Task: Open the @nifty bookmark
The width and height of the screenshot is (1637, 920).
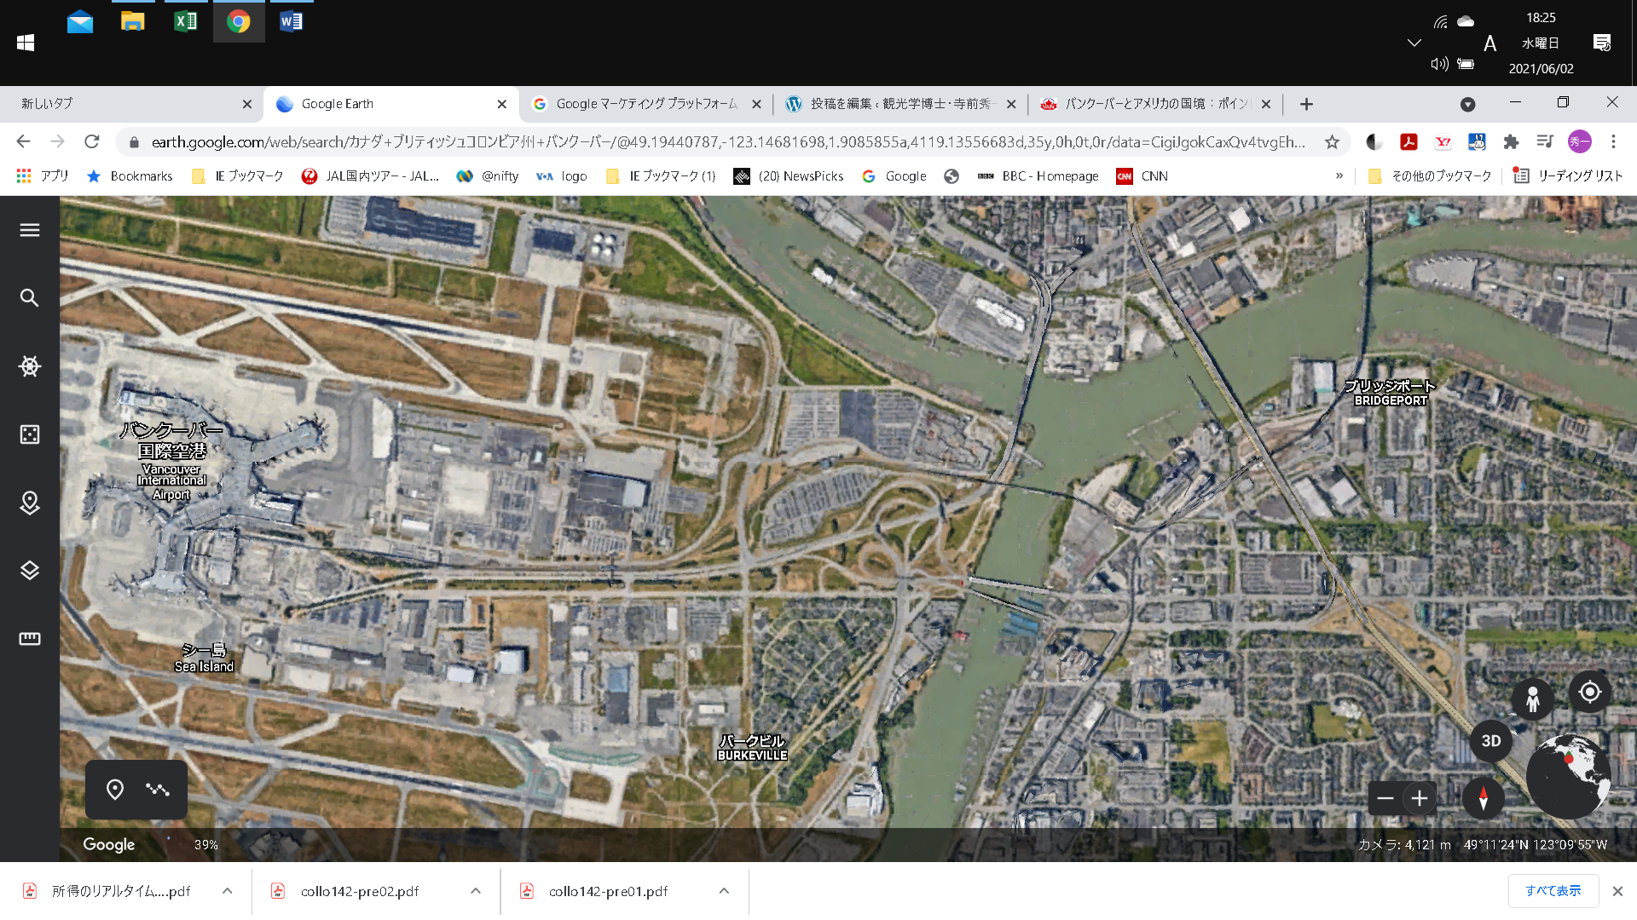Action: 488,176
